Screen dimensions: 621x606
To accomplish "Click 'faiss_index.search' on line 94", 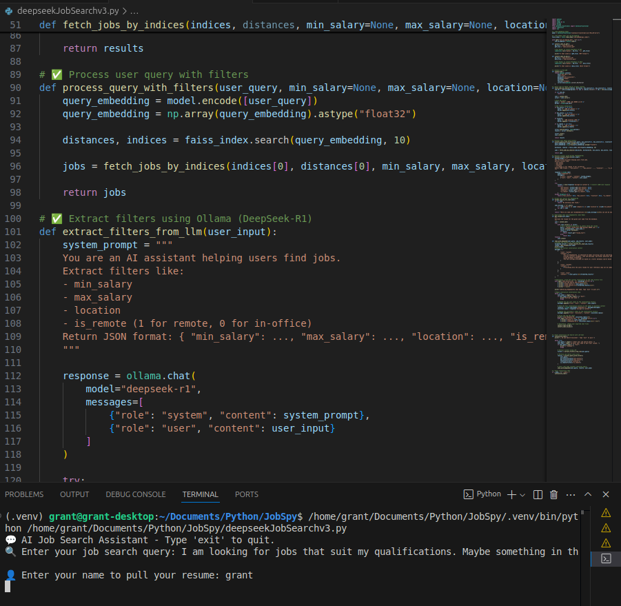I will click(237, 140).
